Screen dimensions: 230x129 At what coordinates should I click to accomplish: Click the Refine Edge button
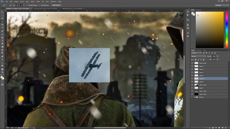[x=56, y=5]
